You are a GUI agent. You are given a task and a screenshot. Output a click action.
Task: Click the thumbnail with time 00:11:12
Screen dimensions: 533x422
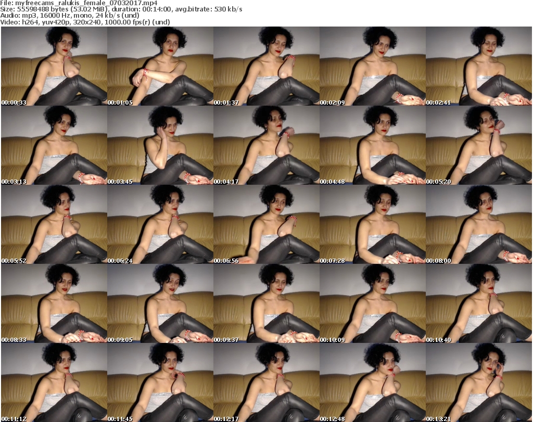54,382
